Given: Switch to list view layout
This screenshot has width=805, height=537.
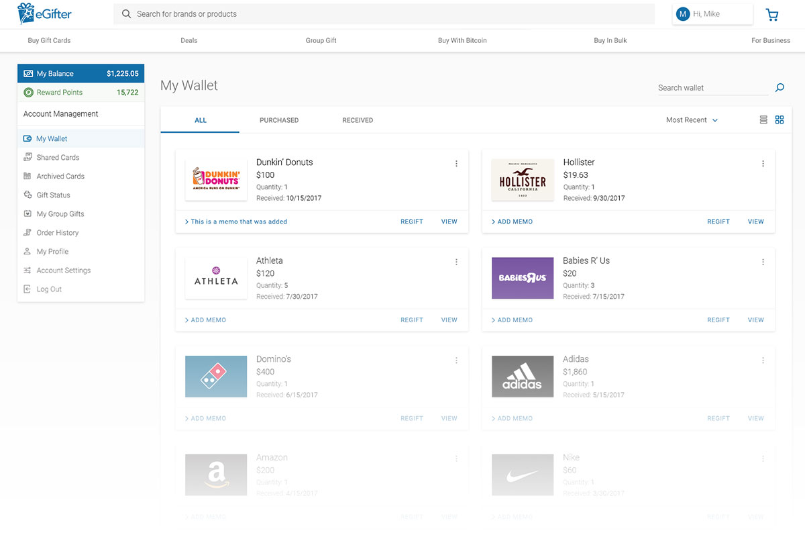Looking at the screenshot, I should click(763, 120).
